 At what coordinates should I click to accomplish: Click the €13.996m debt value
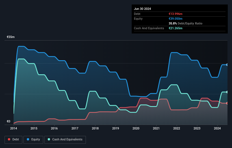(x=175, y=14)
